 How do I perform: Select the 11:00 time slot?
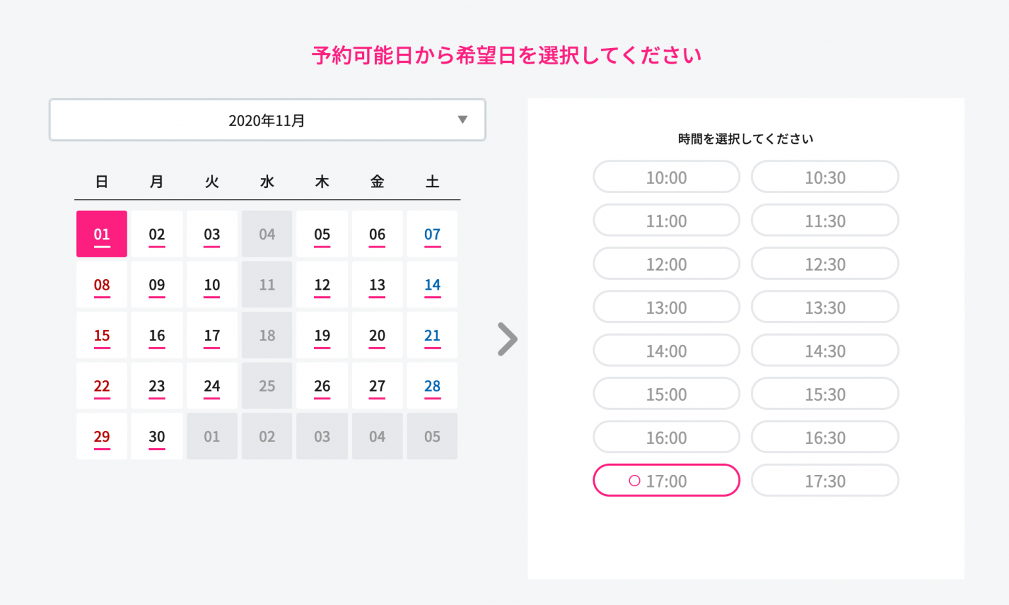point(666,221)
